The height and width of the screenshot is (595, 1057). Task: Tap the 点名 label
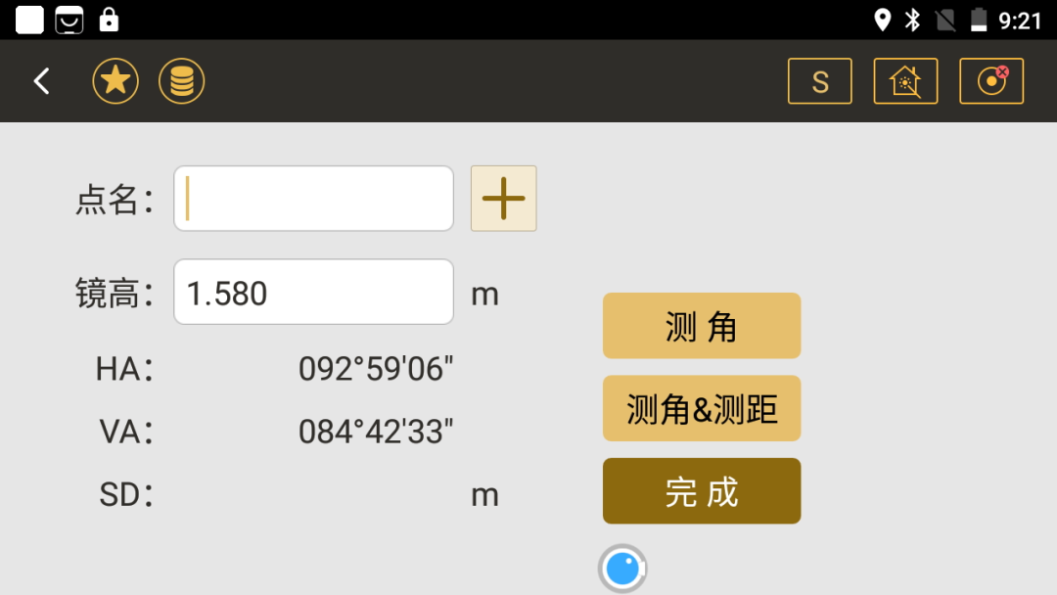tap(115, 200)
